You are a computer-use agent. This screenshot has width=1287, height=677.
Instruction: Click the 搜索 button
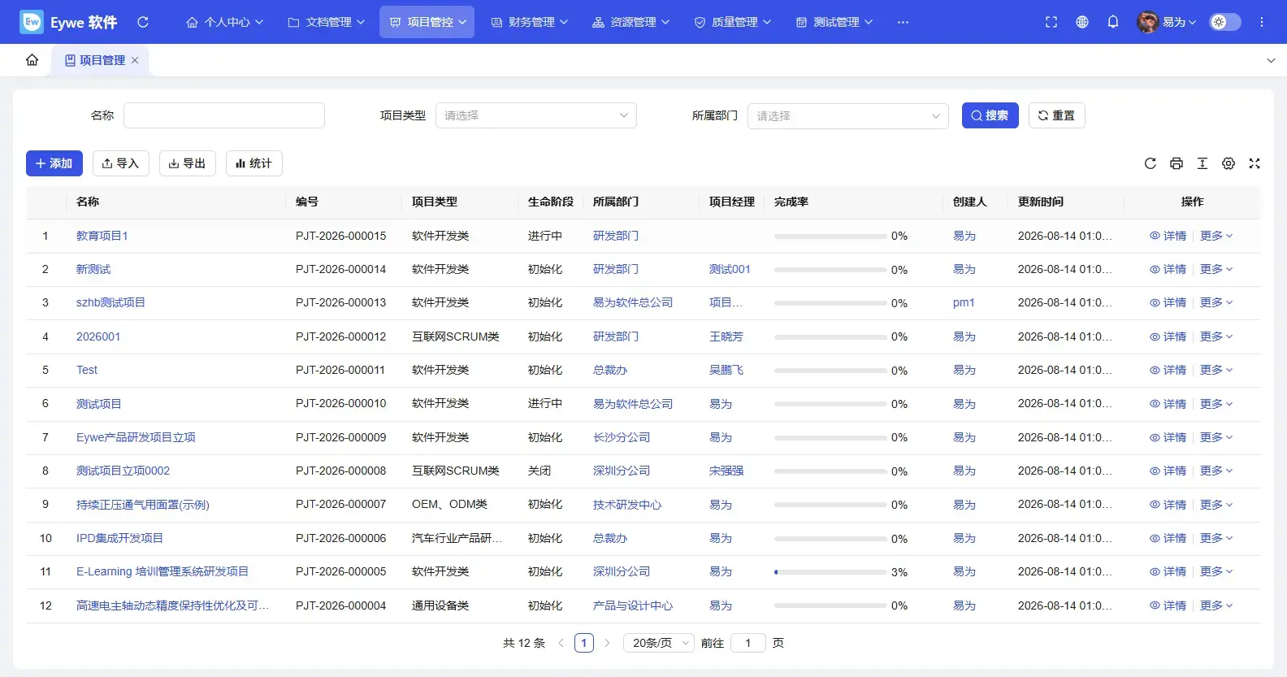pyautogui.click(x=990, y=115)
